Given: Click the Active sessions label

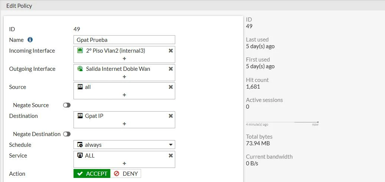Looking at the screenshot, I should (264, 100).
